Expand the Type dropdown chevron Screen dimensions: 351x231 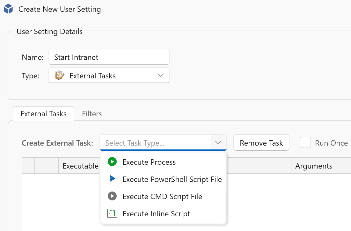[161, 76]
